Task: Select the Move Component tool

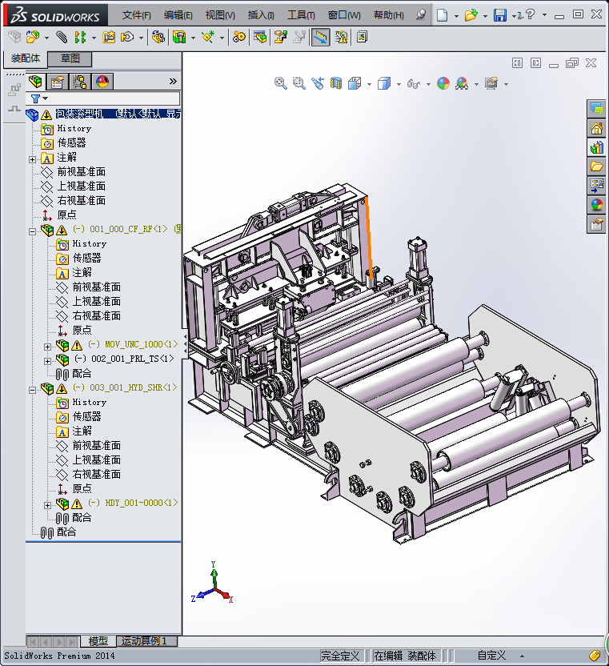Action: [x=127, y=38]
